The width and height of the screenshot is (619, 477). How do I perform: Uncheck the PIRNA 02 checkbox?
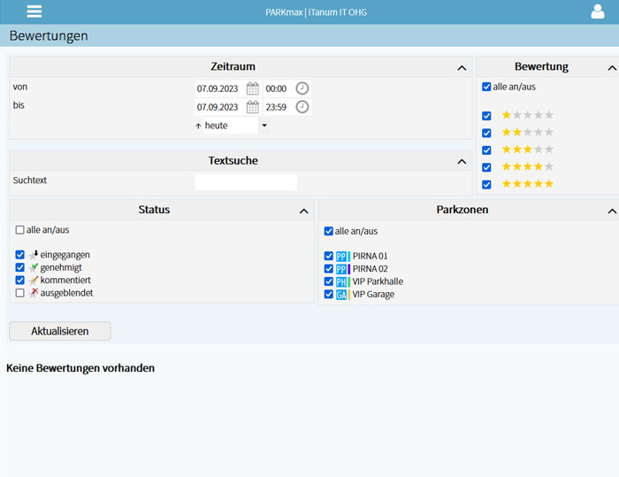coord(328,268)
